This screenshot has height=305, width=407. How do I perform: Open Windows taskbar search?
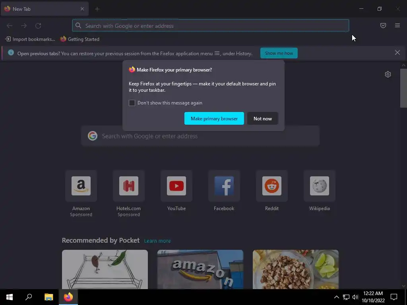pos(29,297)
